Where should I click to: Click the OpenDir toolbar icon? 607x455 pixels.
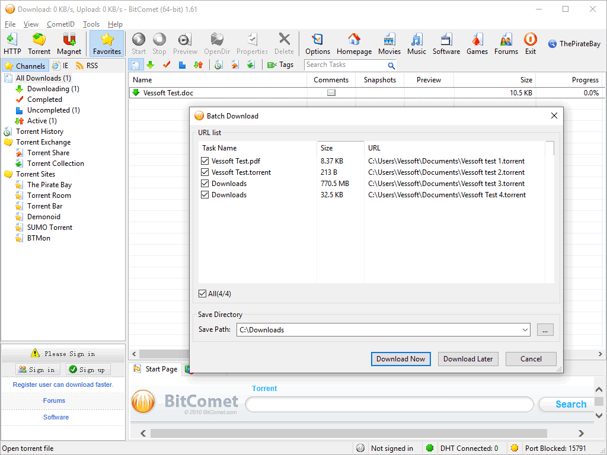(x=217, y=44)
